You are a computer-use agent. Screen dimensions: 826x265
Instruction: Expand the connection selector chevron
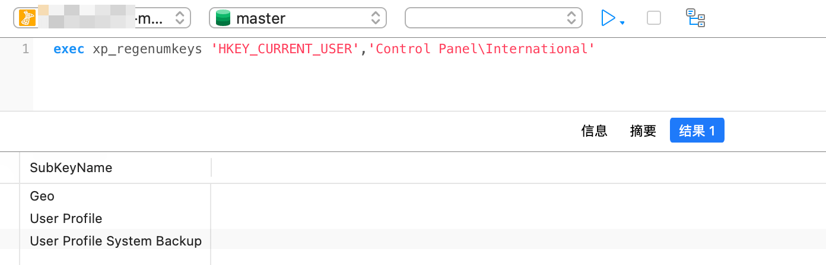pyautogui.click(x=180, y=18)
